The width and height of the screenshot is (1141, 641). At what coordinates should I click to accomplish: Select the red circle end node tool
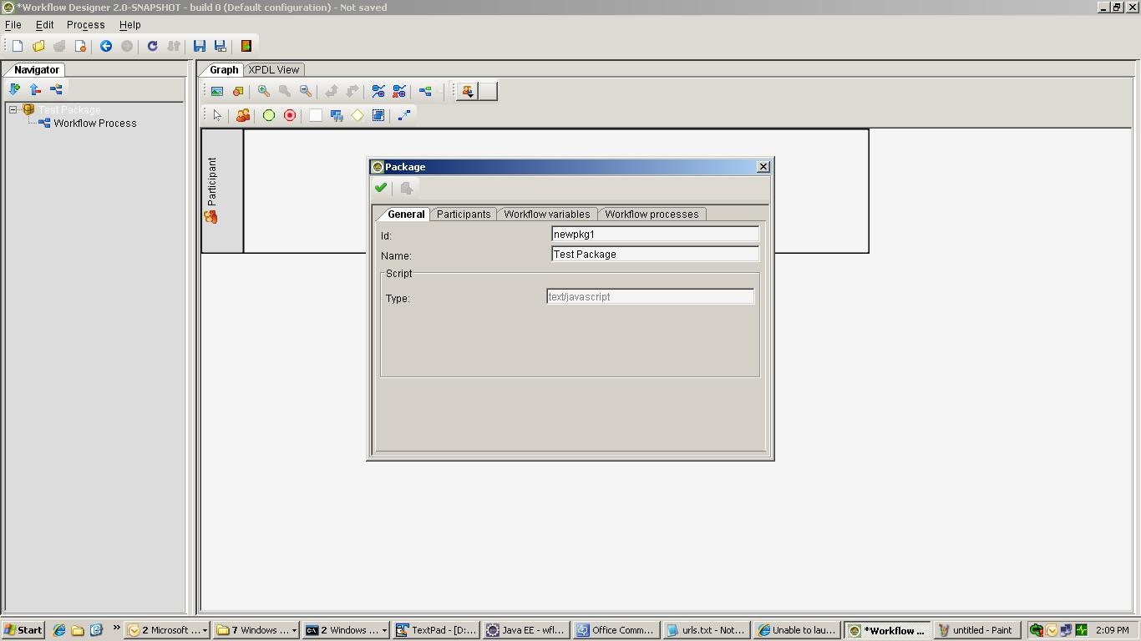[x=290, y=115]
